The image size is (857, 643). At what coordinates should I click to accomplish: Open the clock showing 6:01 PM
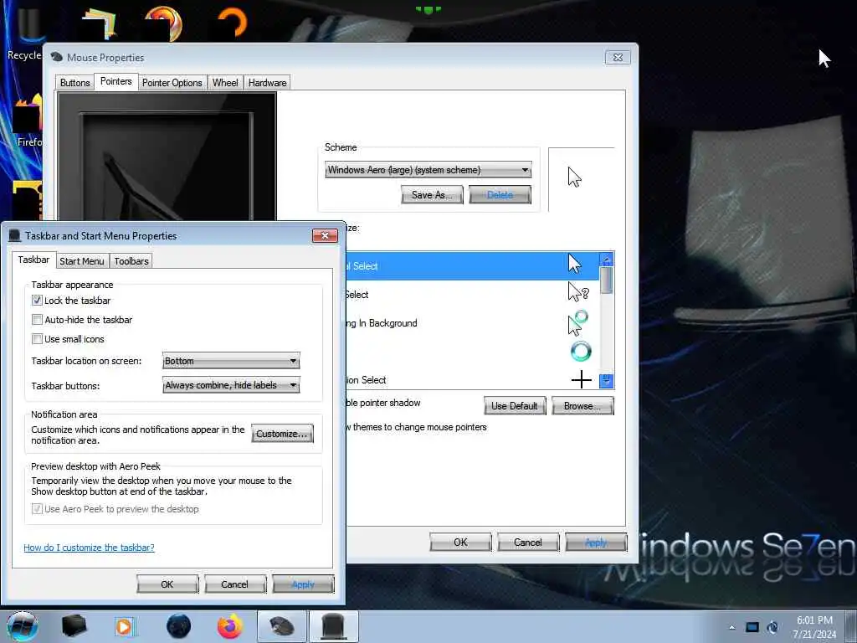814,627
